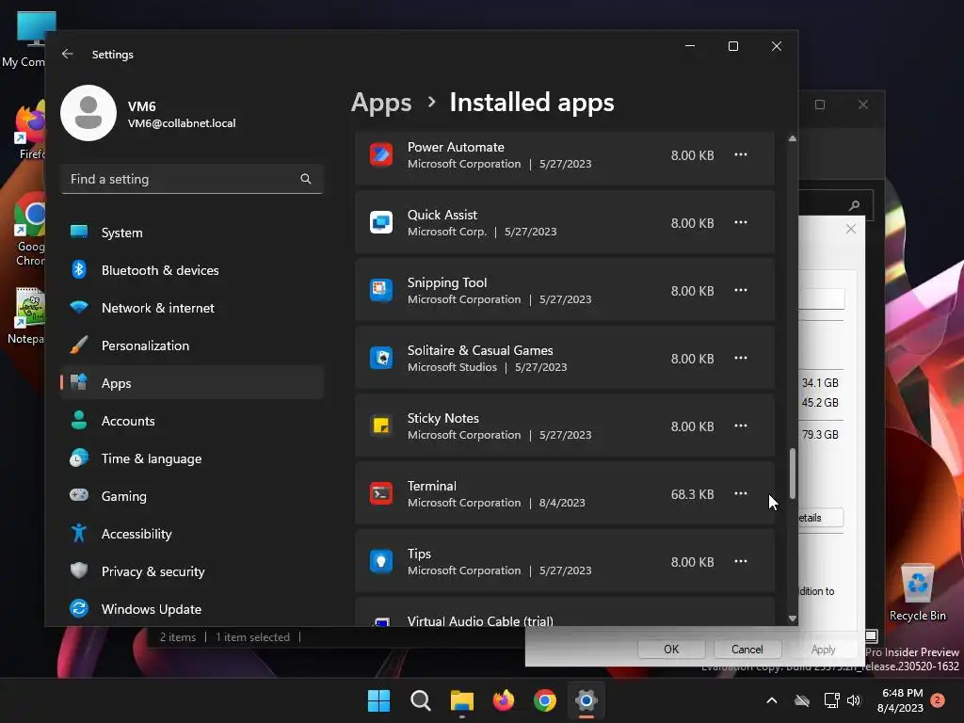Open taskbar Search

pyautogui.click(x=421, y=700)
